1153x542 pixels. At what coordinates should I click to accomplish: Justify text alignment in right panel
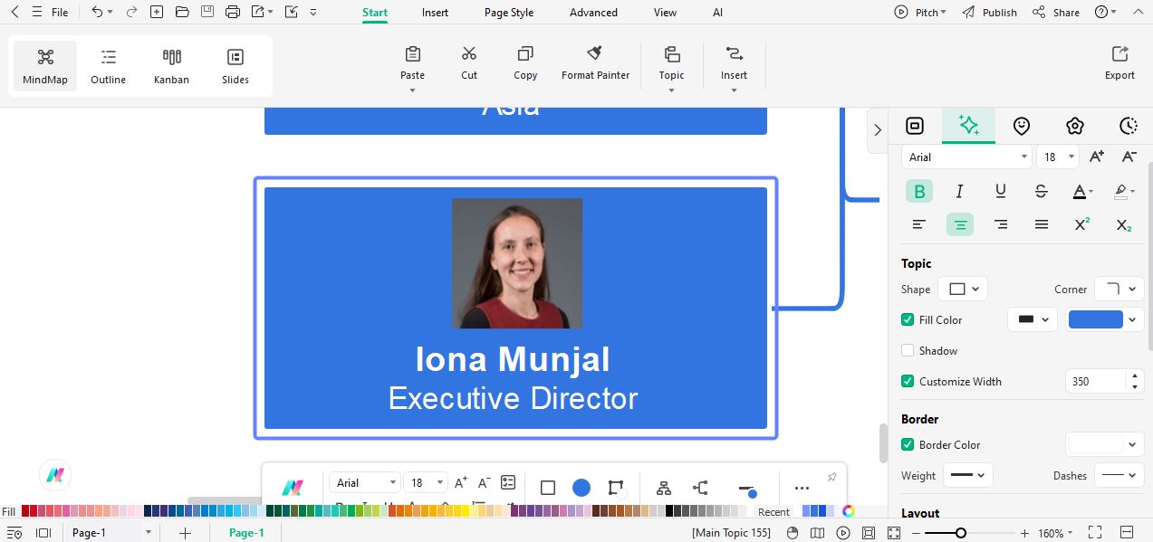[x=1042, y=224]
